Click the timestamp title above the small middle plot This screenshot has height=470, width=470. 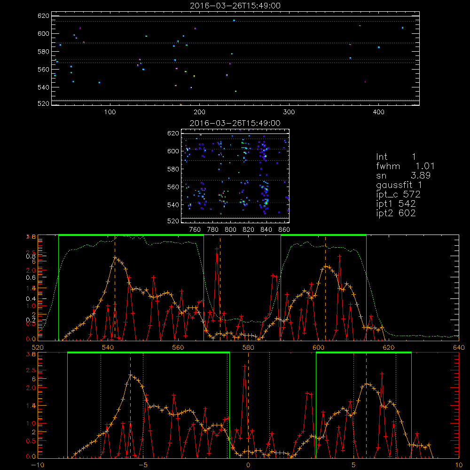coord(235,123)
